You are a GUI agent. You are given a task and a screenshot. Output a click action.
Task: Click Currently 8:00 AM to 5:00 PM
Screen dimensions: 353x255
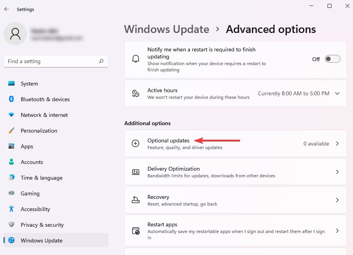293,93
